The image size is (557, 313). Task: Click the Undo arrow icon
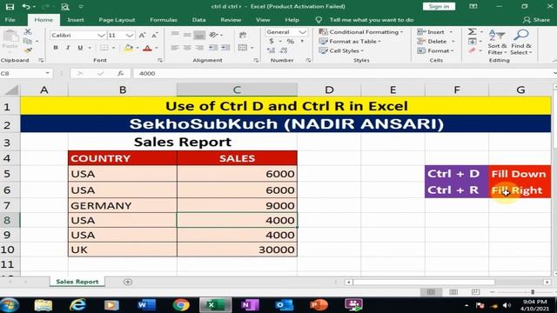[x=26, y=6]
